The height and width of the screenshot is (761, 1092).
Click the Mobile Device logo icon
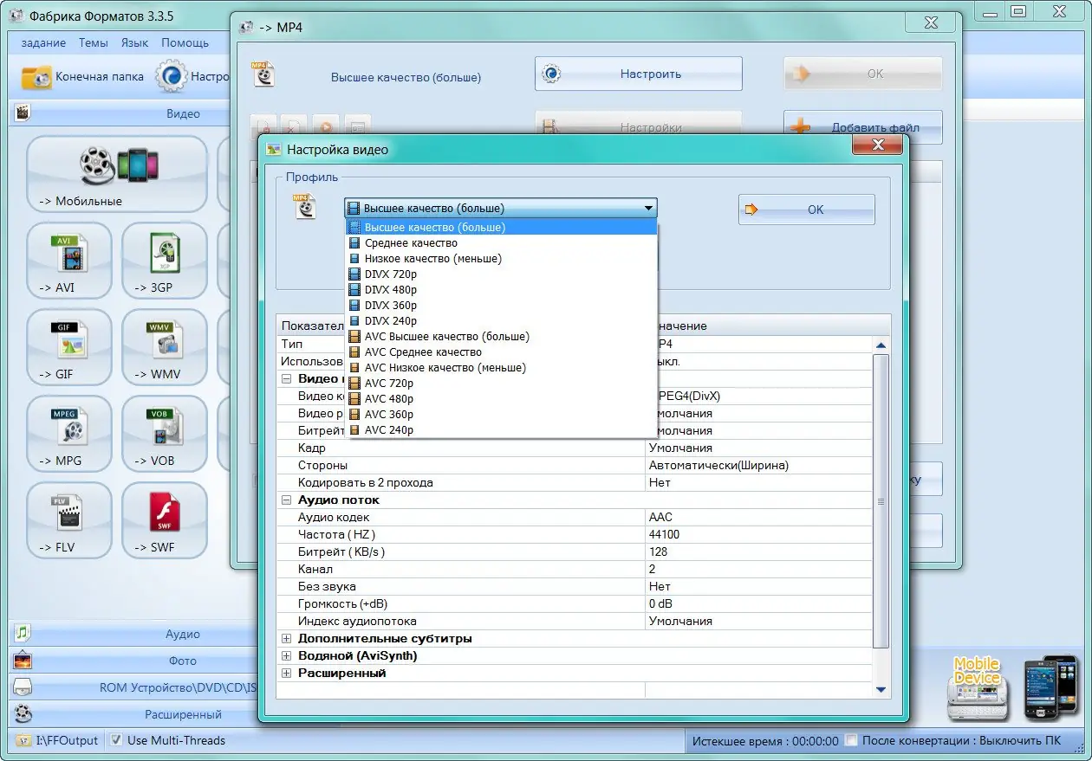point(977,688)
